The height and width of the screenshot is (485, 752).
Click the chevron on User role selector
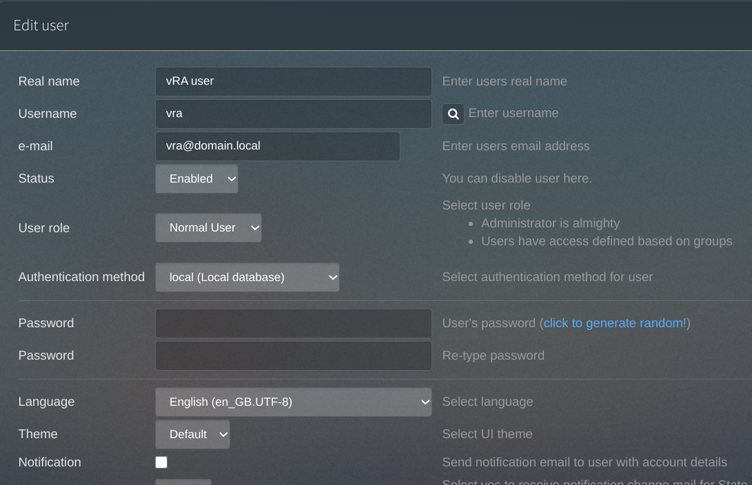[255, 228]
